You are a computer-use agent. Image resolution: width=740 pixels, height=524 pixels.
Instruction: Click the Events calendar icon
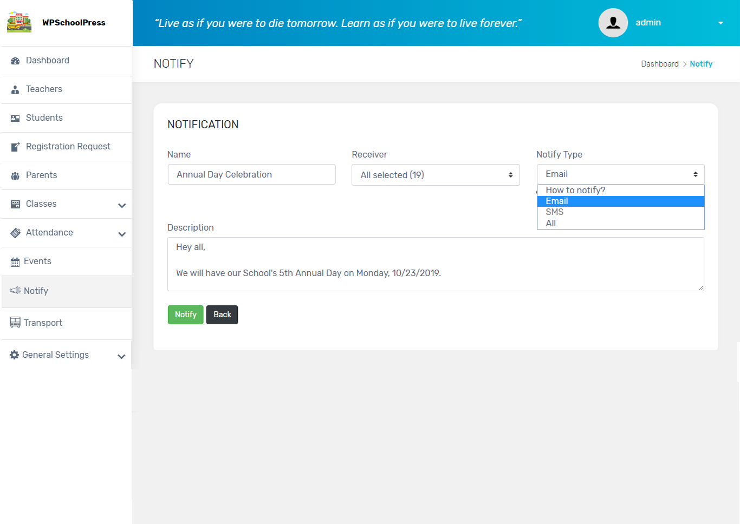click(x=15, y=262)
